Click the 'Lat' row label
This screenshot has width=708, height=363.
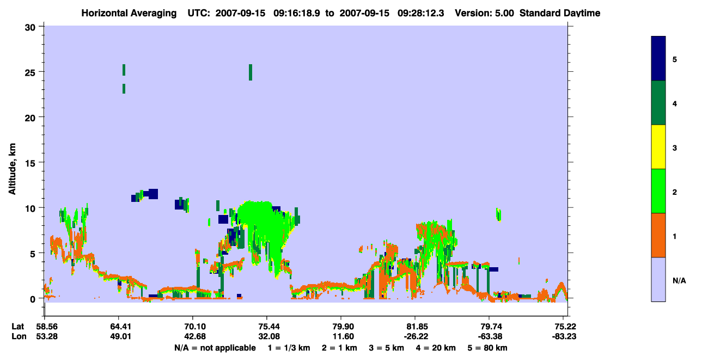click(x=18, y=327)
